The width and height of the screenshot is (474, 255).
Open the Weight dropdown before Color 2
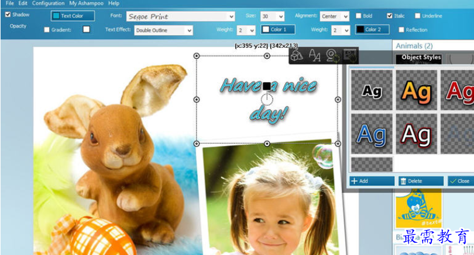click(341, 30)
